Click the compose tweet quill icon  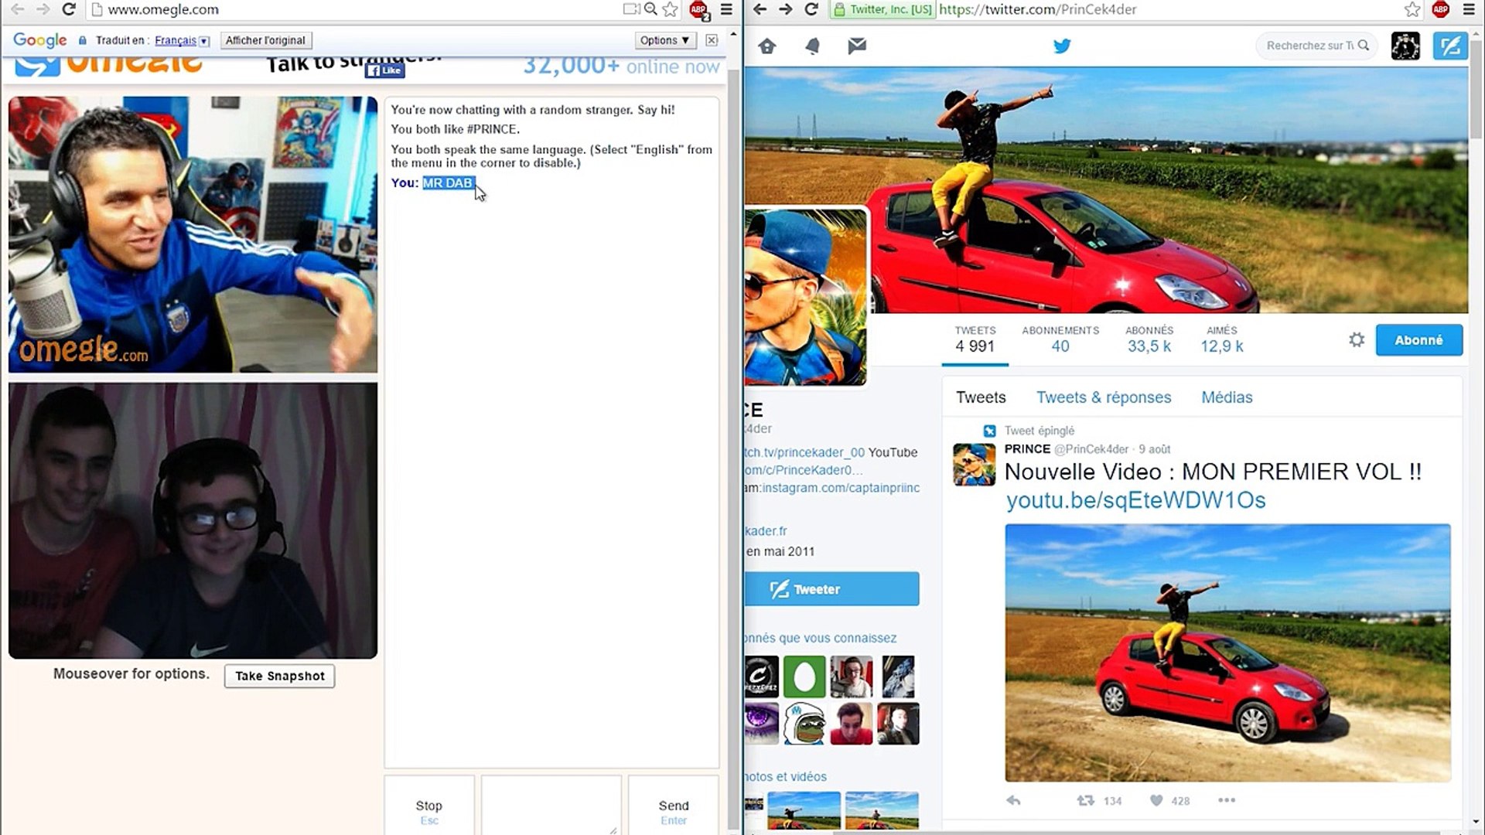(x=1449, y=46)
